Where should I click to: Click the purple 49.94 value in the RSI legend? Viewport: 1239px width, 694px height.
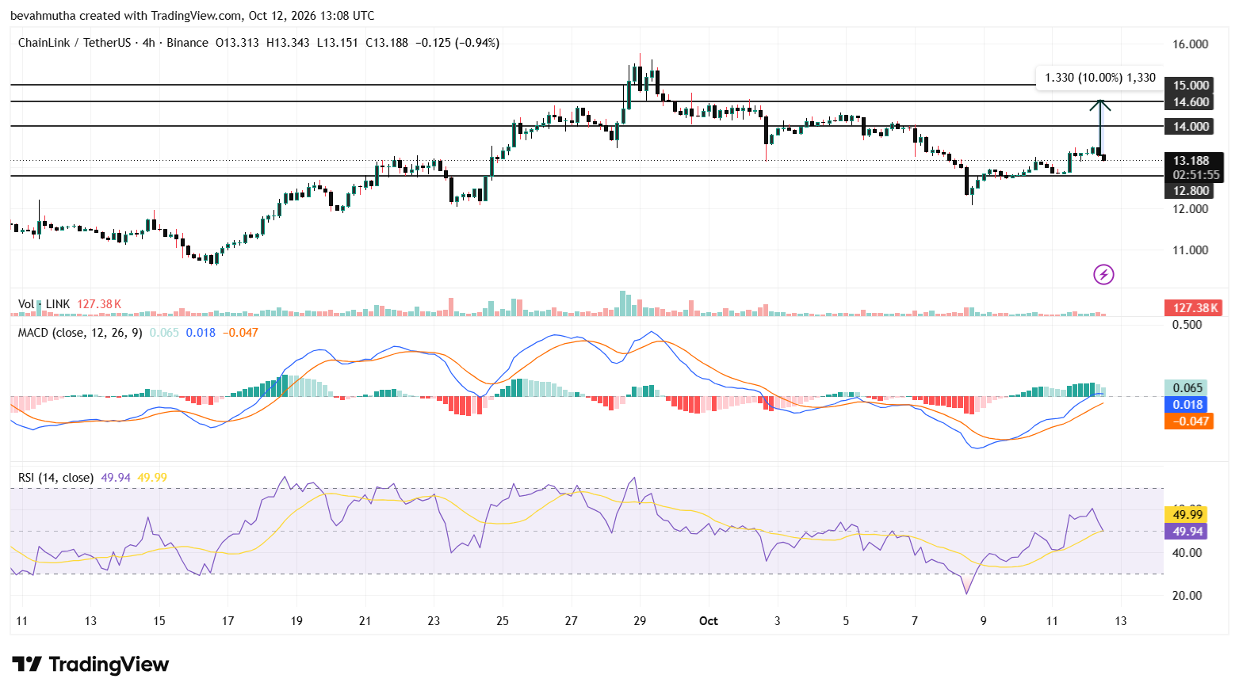116,478
